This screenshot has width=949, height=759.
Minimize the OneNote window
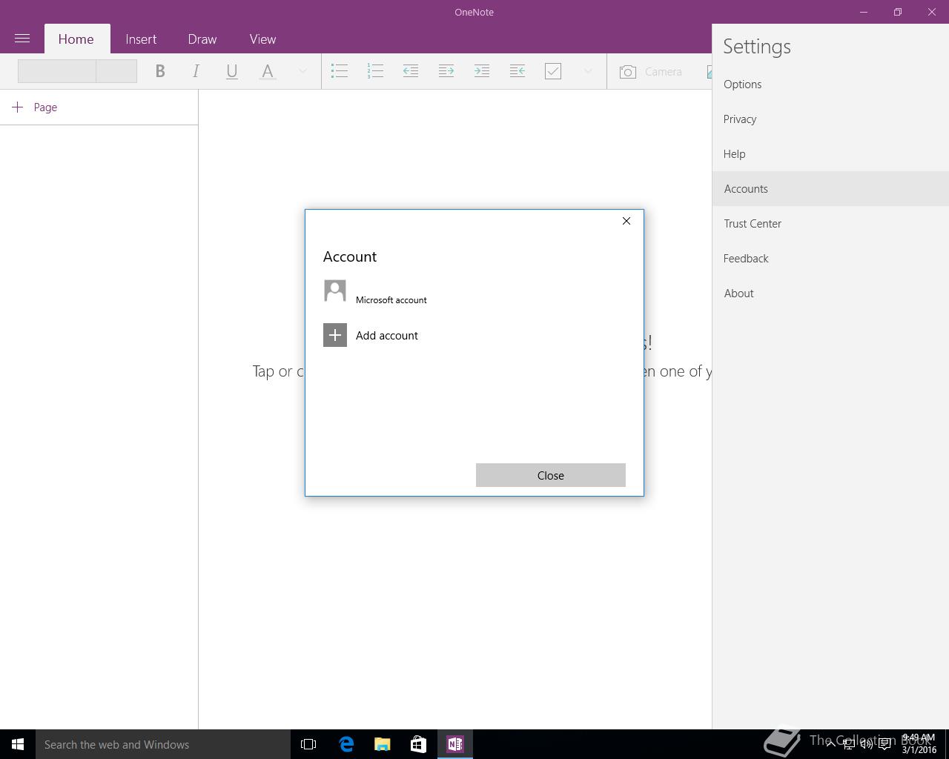click(864, 12)
